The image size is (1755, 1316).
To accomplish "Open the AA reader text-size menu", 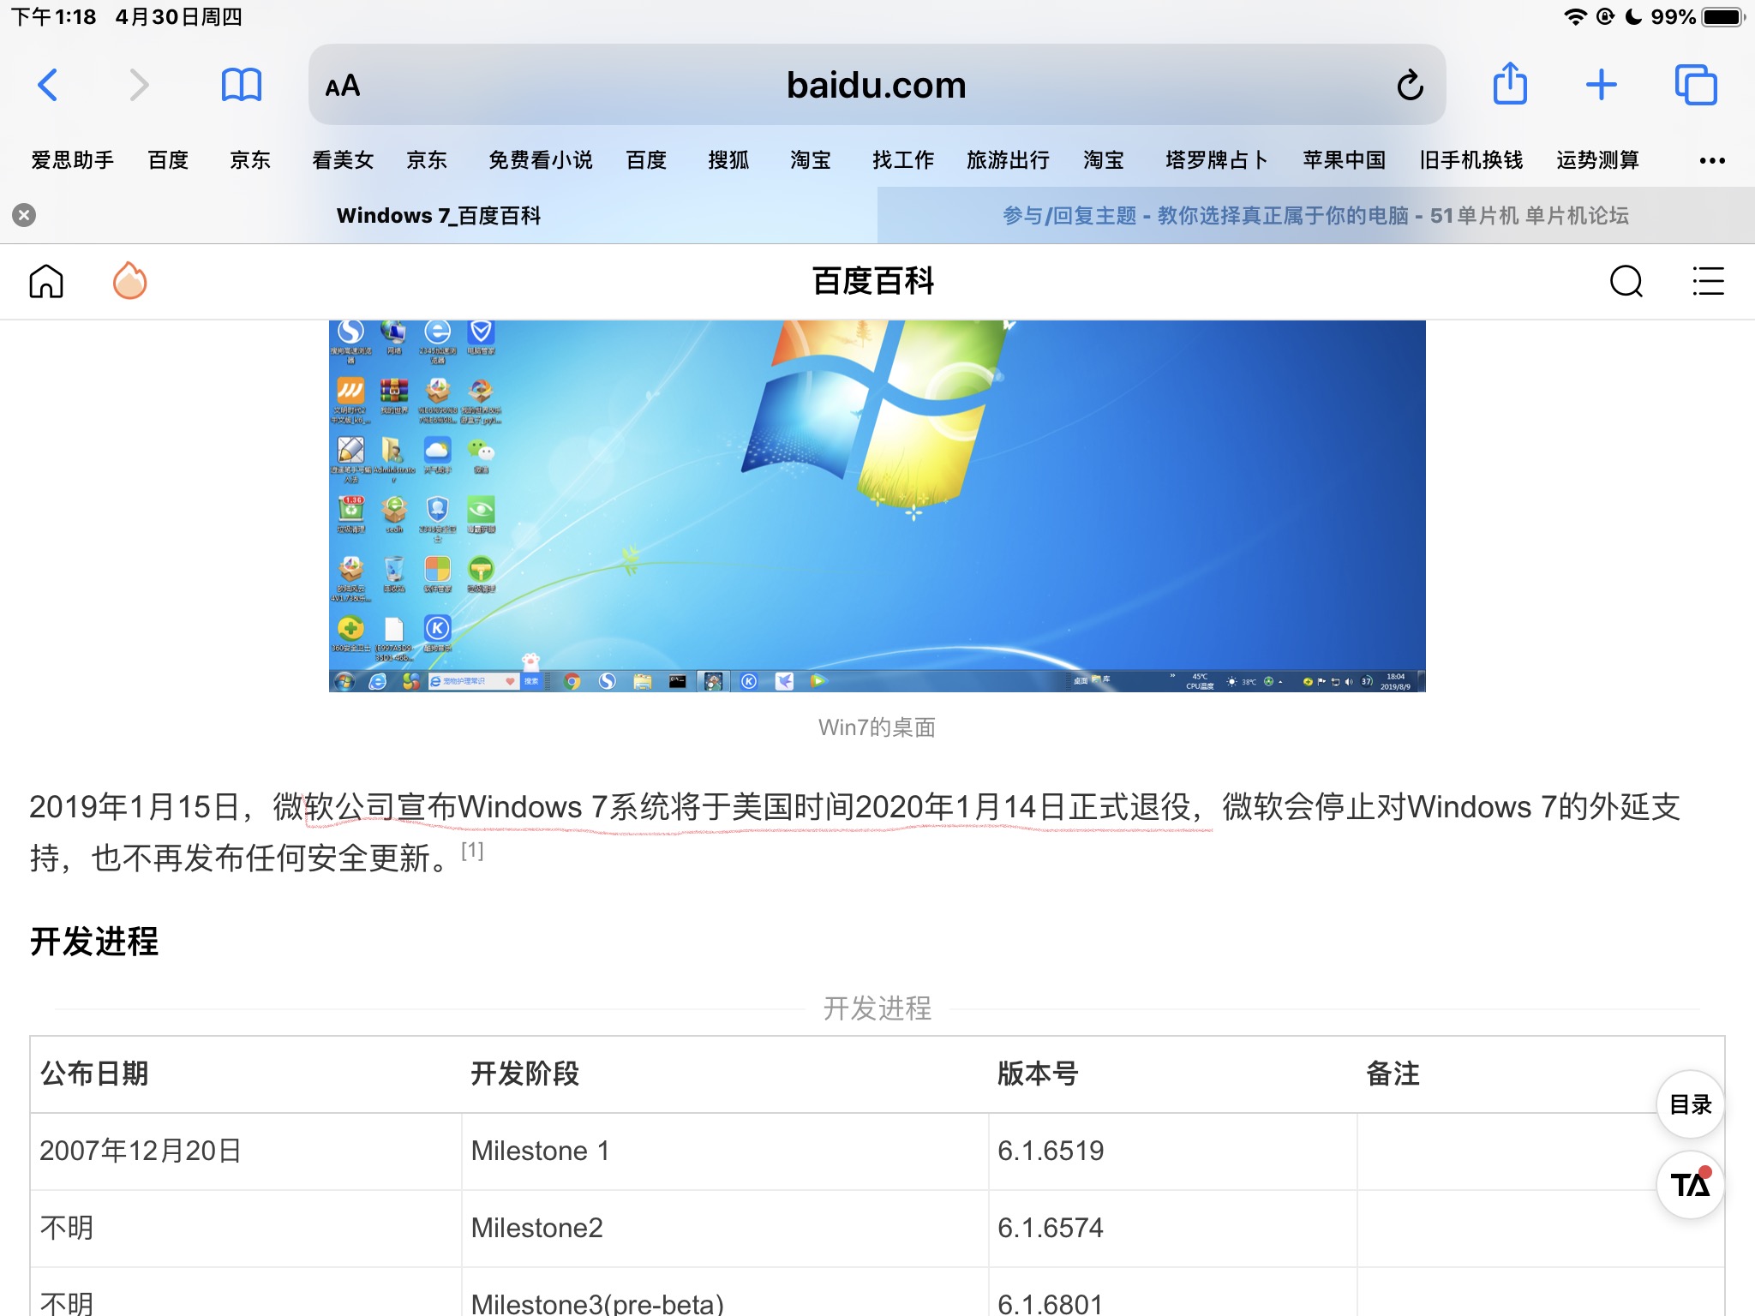I will (x=343, y=86).
